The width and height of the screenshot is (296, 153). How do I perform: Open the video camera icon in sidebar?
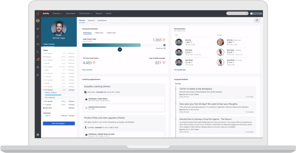click(x=38, y=44)
